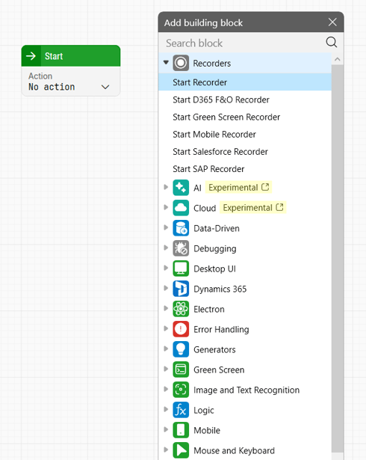Click the Electron label
366x460 pixels.
[209, 309]
